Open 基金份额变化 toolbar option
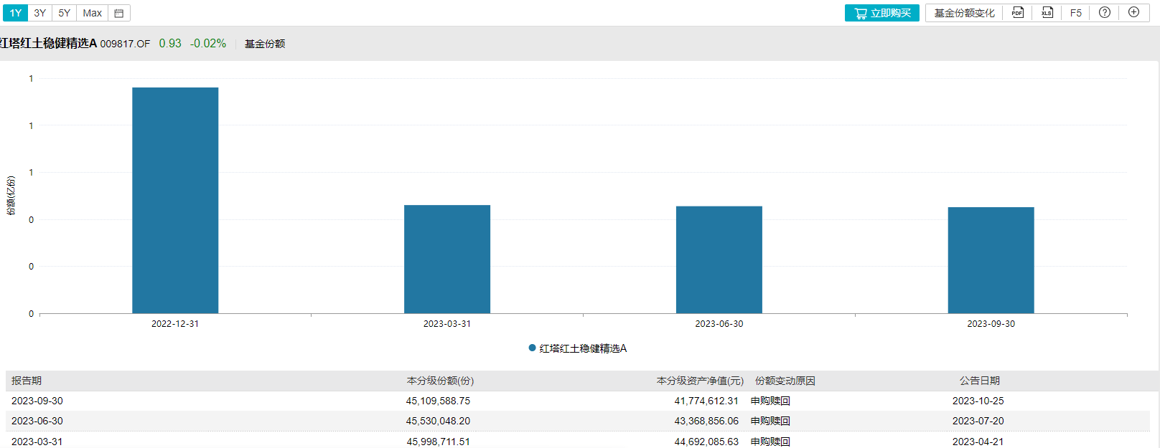 coord(964,13)
